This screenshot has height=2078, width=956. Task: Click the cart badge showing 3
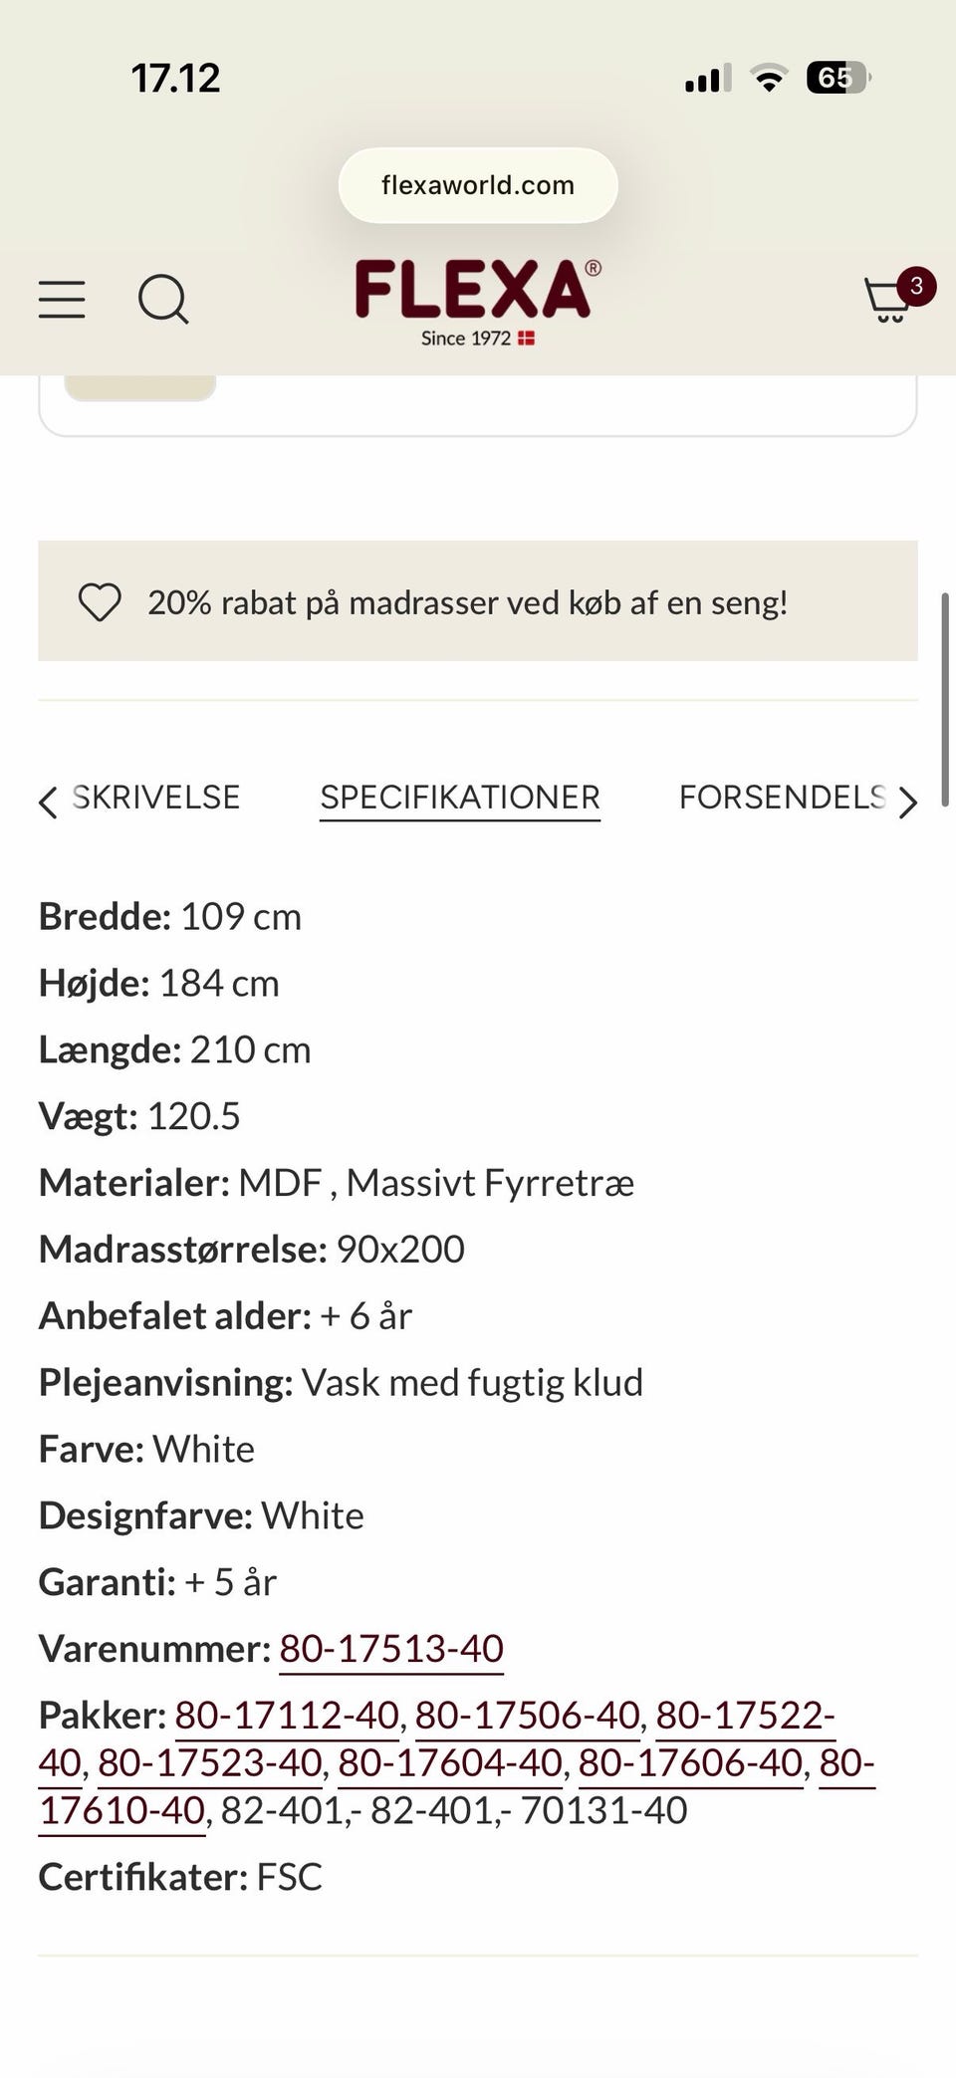click(x=917, y=285)
